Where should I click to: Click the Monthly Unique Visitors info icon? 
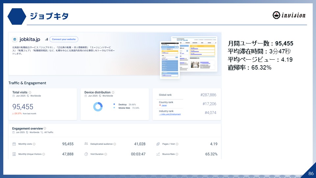tap(44, 154)
